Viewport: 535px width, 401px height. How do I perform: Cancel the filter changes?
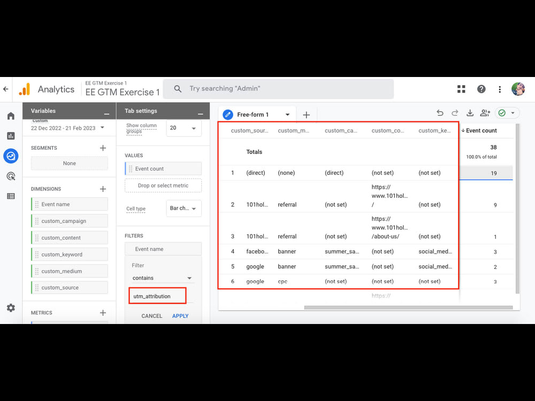tap(151, 316)
